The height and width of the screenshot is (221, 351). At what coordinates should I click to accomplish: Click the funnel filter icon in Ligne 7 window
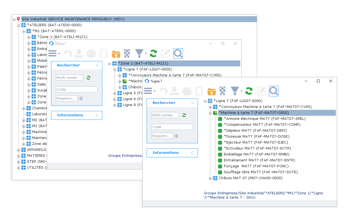click(235, 91)
